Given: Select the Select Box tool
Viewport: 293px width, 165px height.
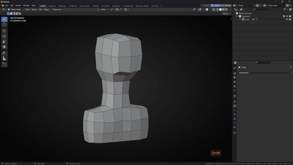Looking at the screenshot, I should 4,19.
